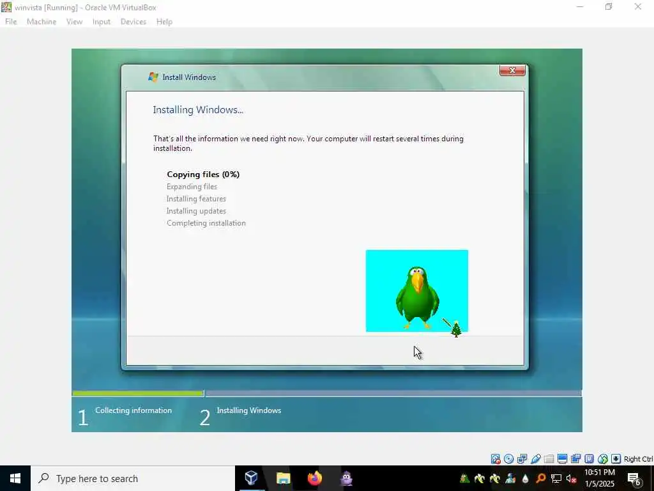The height and width of the screenshot is (491, 654).
Task: Open the purple bird app on taskbar
Action: 347,478
